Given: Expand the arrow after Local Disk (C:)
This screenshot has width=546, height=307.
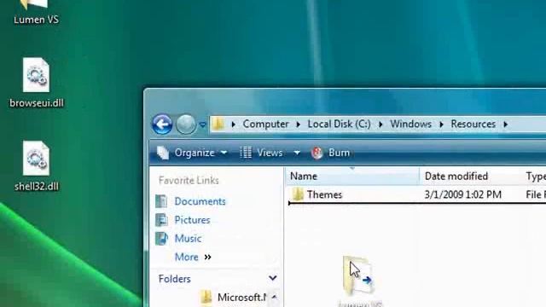Looking at the screenshot, I should pyautogui.click(x=380, y=125).
